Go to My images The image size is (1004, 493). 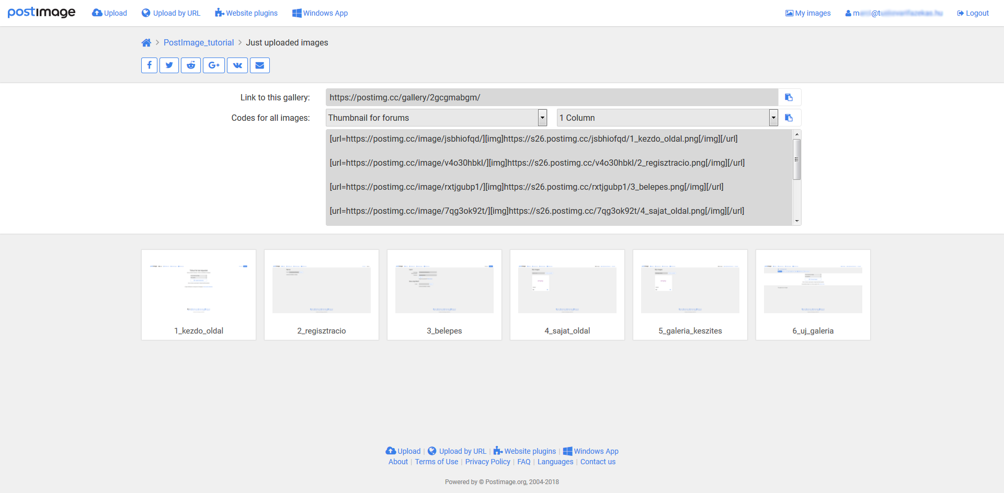tap(808, 13)
